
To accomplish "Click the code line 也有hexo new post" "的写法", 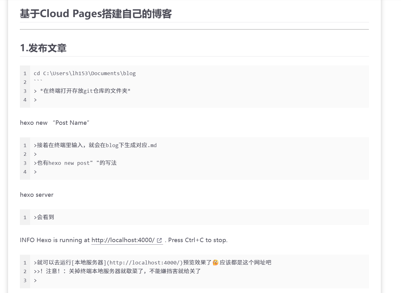I will click(x=75, y=163).
